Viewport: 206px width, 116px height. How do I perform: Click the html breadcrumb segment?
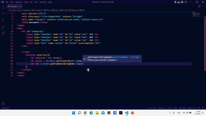tap(47, 10)
